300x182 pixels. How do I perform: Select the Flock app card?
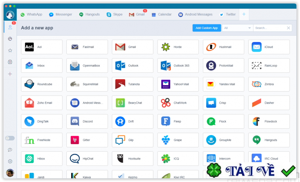point(223,121)
